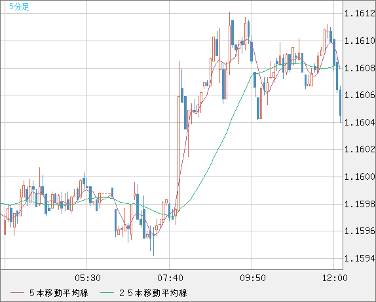Click the 1.1606 price axis label
Screen dimensions: 376x302
pyautogui.click(x=360, y=95)
